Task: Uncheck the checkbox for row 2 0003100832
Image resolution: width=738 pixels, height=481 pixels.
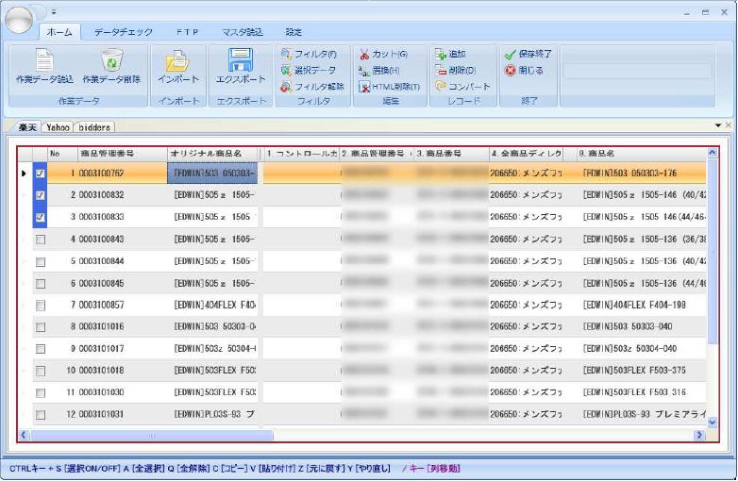Action: coord(41,195)
